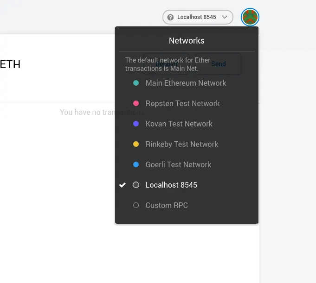Select Ropsten Test Network
This screenshot has width=316, height=283.
tap(187, 103)
